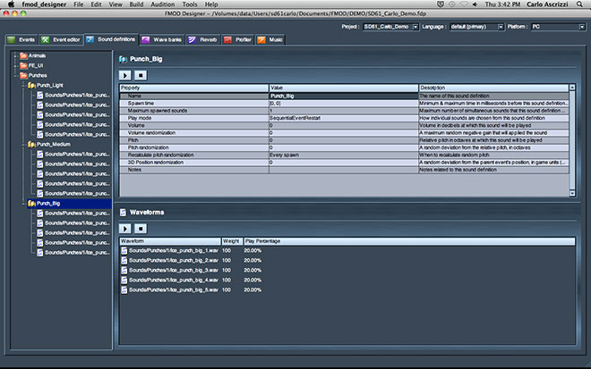Go to the Music tab

tap(270, 40)
